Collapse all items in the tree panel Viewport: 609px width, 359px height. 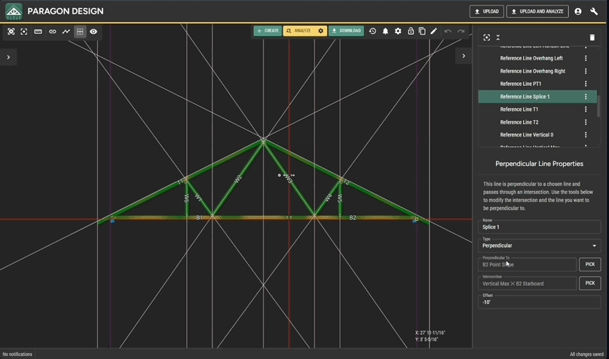pyautogui.click(x=498, y=37)
